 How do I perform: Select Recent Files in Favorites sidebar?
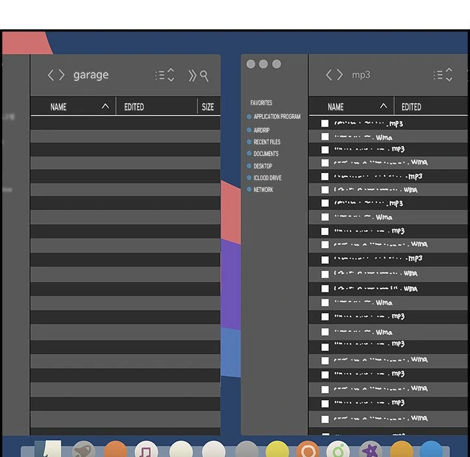click(266, 142)
